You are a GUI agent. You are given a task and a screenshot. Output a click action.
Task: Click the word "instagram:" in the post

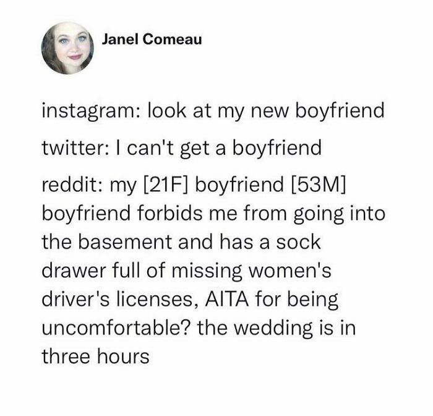(86, 112)
